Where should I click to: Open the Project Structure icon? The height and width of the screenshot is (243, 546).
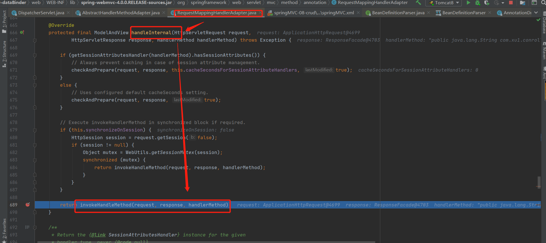click(523, 3)
